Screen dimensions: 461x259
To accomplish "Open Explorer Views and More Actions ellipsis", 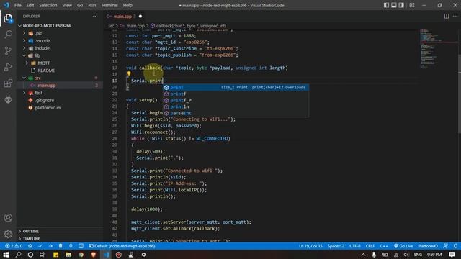I will tap(95, 16).
